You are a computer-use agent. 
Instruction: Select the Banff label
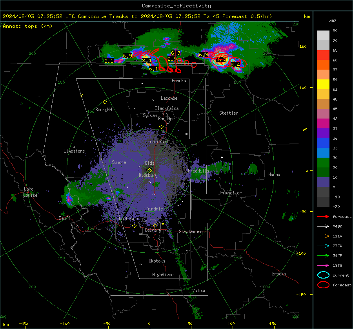pyautogui.click(x=65, y=218)
